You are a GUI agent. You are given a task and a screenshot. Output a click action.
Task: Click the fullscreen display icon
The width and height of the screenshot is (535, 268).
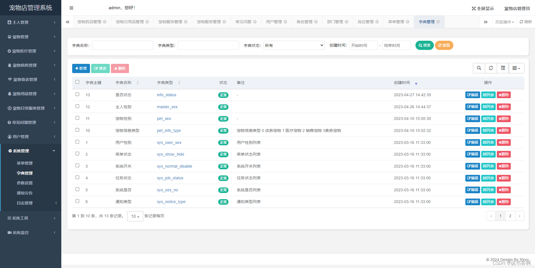click(x=474, y=9)
